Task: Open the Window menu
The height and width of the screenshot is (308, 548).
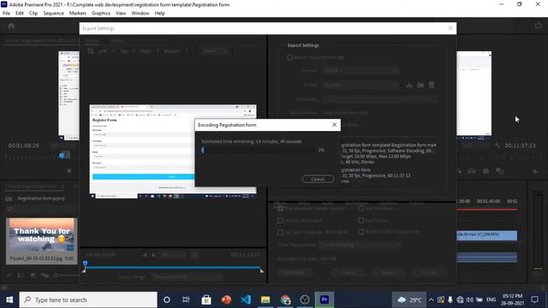Action: (x=140, y=14)
